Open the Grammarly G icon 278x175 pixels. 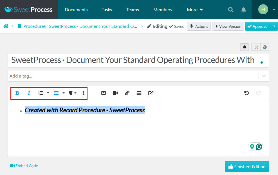point(259,147)
